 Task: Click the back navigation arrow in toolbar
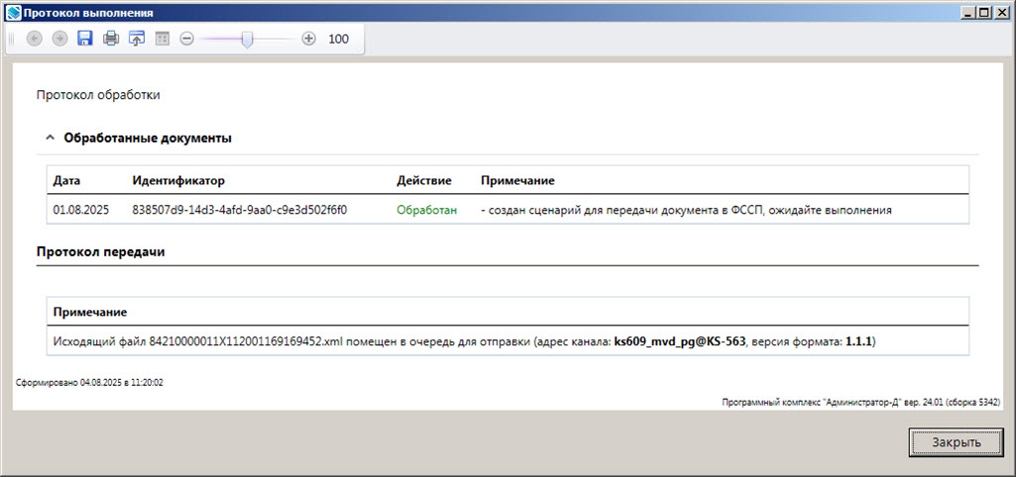pos(35,39)
